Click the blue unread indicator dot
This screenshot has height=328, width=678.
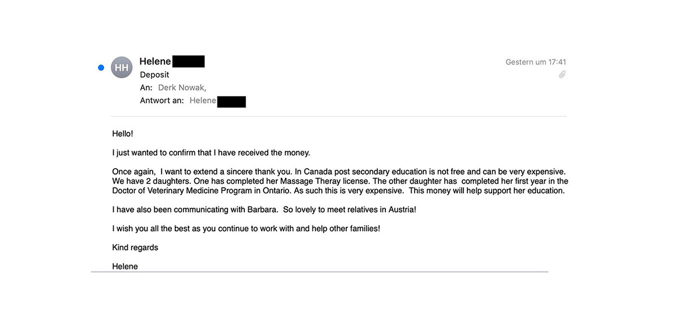pyautogui.click(x=101, y=68)
